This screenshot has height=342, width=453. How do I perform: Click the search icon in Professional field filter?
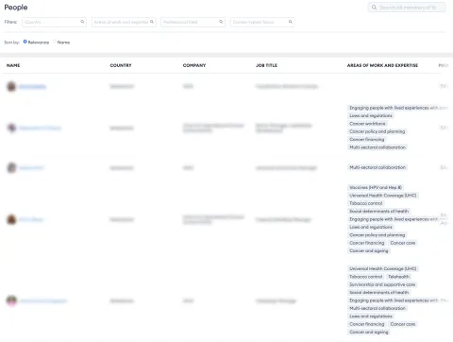coord(221,22)
